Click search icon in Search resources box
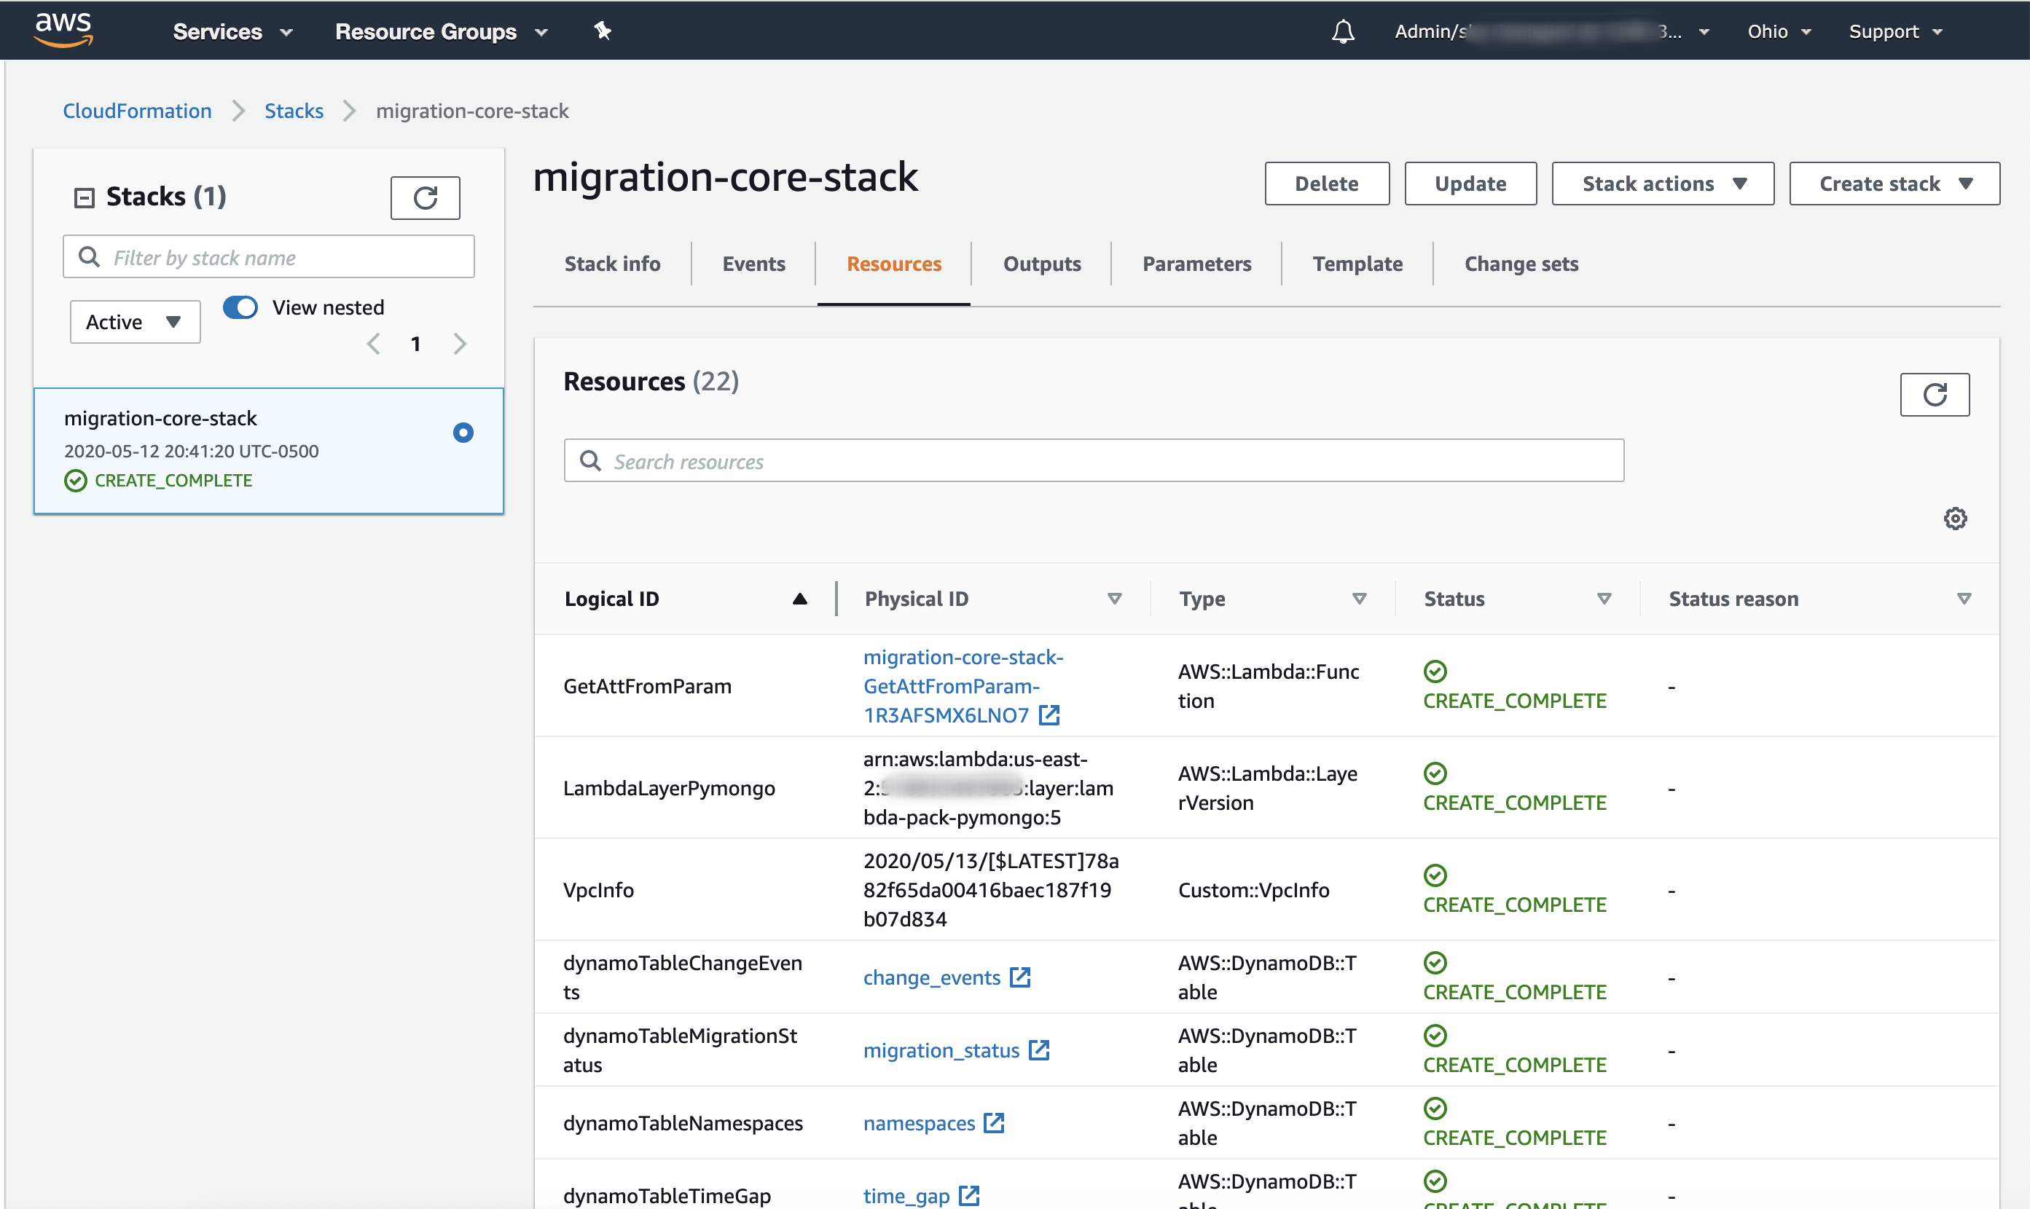The image size is (2030, 1209). click(x=590, y=461)
